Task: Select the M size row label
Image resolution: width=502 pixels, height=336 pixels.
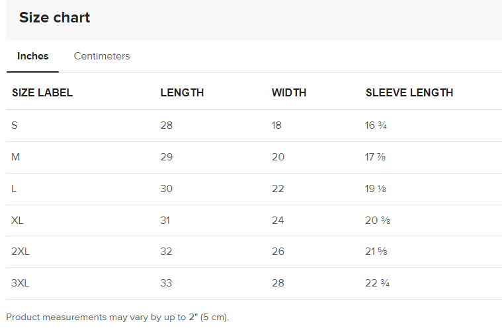Action: (x=15, y=157)
